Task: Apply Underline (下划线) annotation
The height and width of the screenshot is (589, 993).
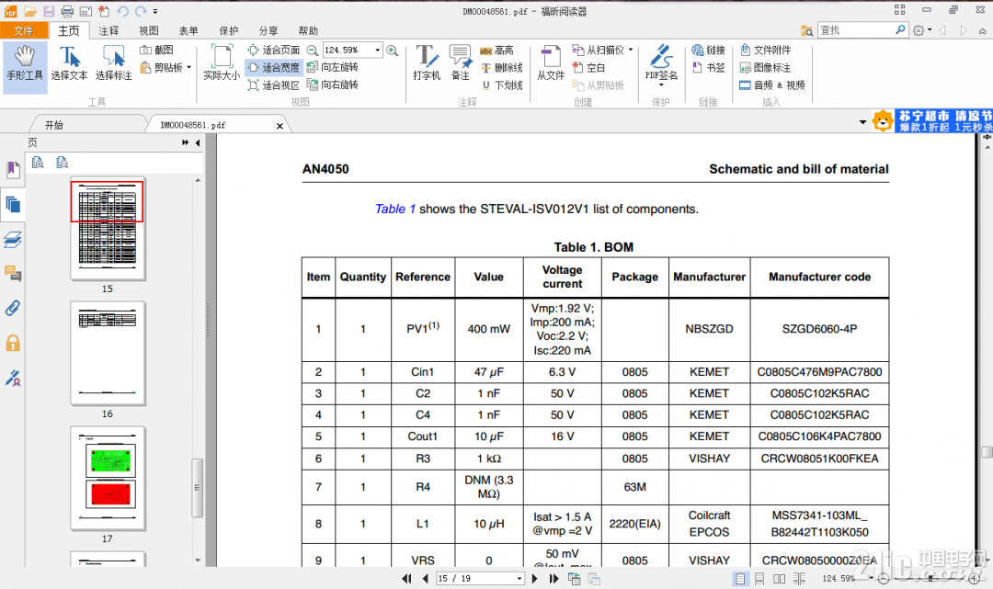Action: pyautogui.click(x=502, y=85)
